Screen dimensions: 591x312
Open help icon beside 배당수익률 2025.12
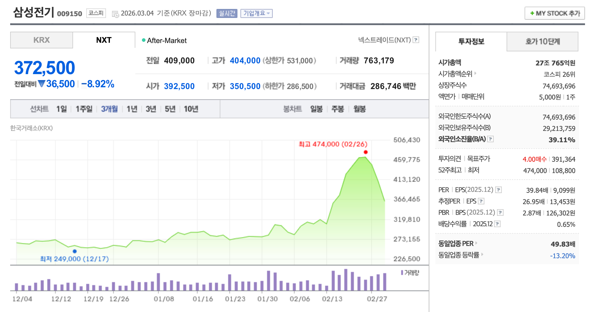point(497,224)
